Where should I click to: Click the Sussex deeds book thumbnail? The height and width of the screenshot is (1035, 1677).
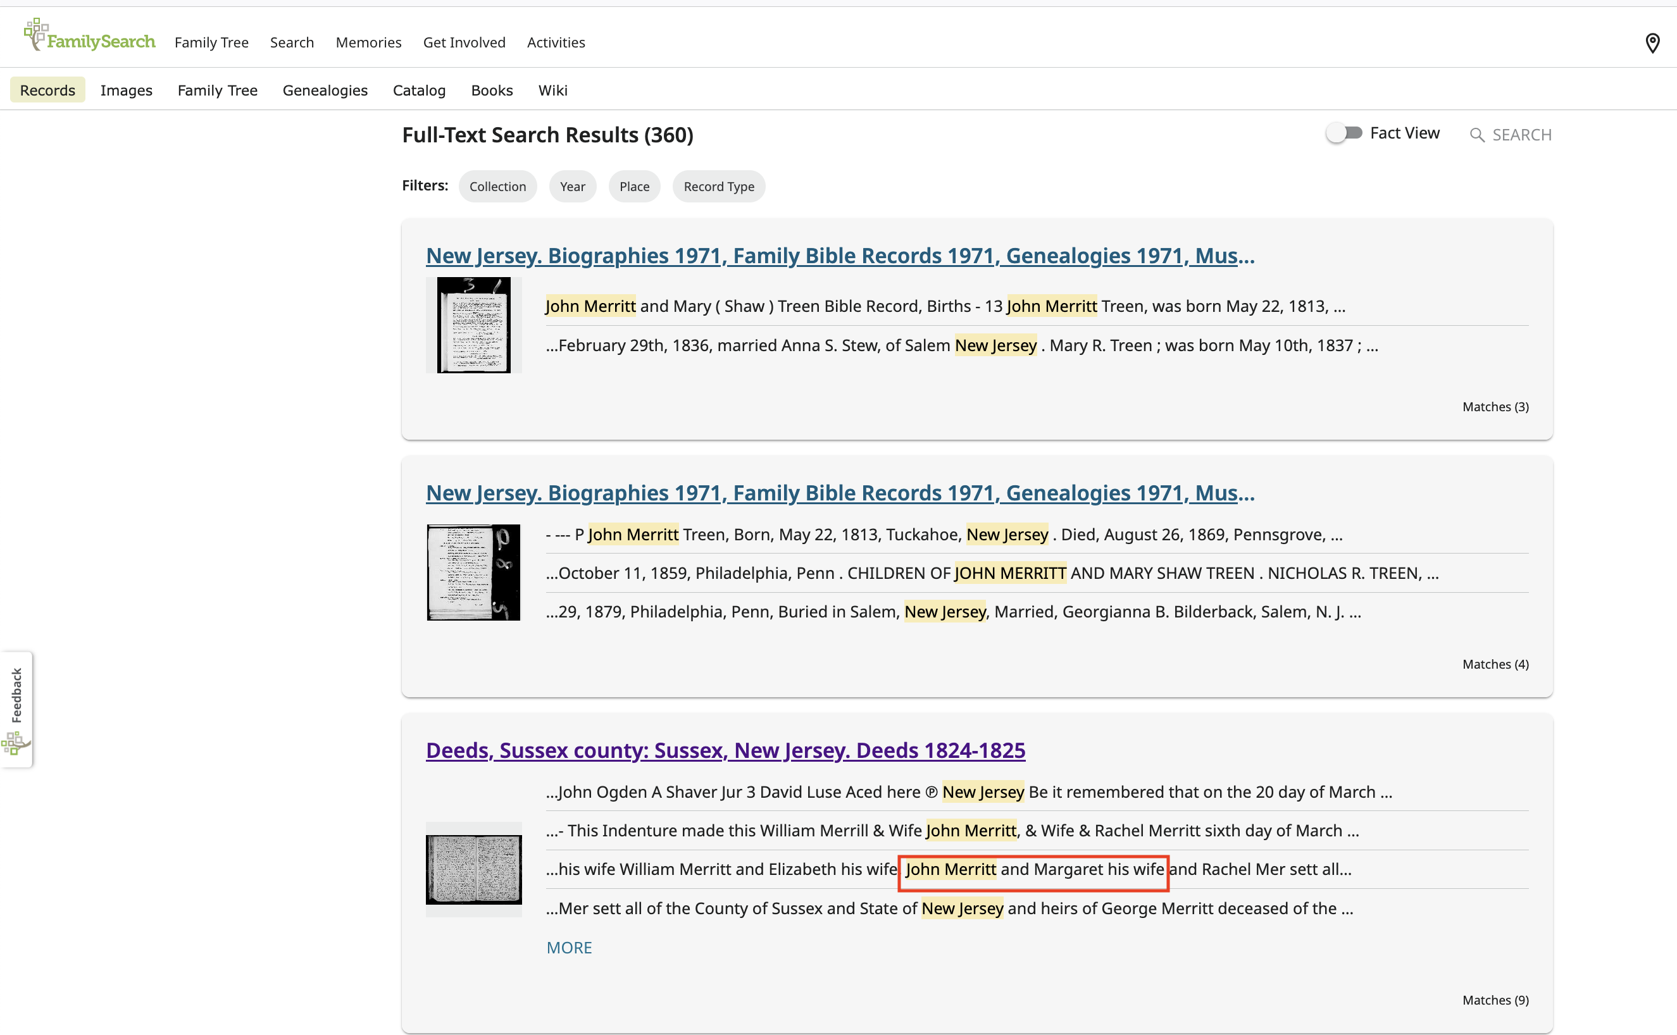point(473,869)
